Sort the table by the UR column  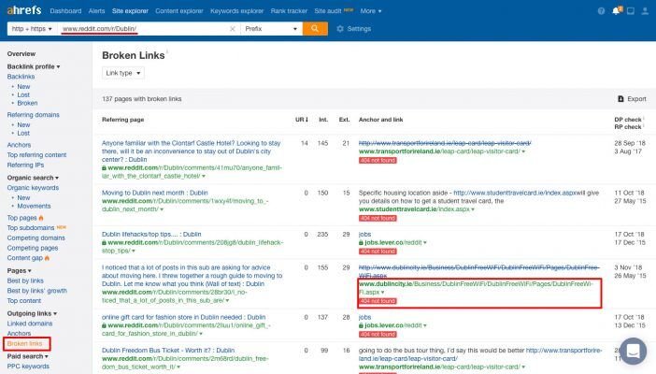pyautogui.click(x=303, y=120)
